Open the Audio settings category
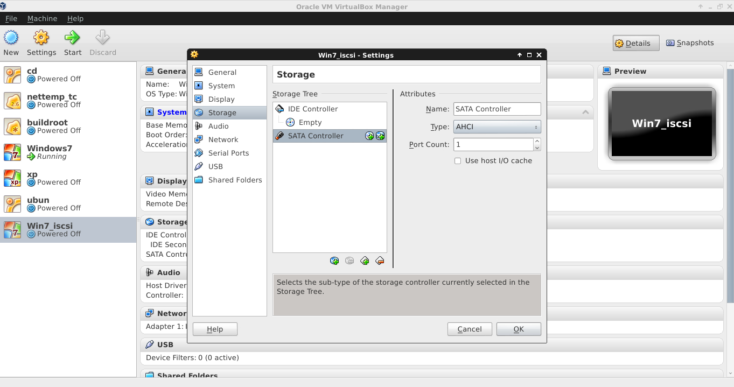 (229, 126)
